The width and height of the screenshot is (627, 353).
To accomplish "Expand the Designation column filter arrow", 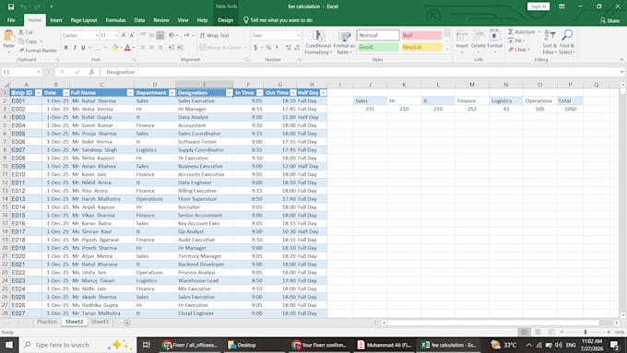I will pyautogui.click(x=229, y=93).
